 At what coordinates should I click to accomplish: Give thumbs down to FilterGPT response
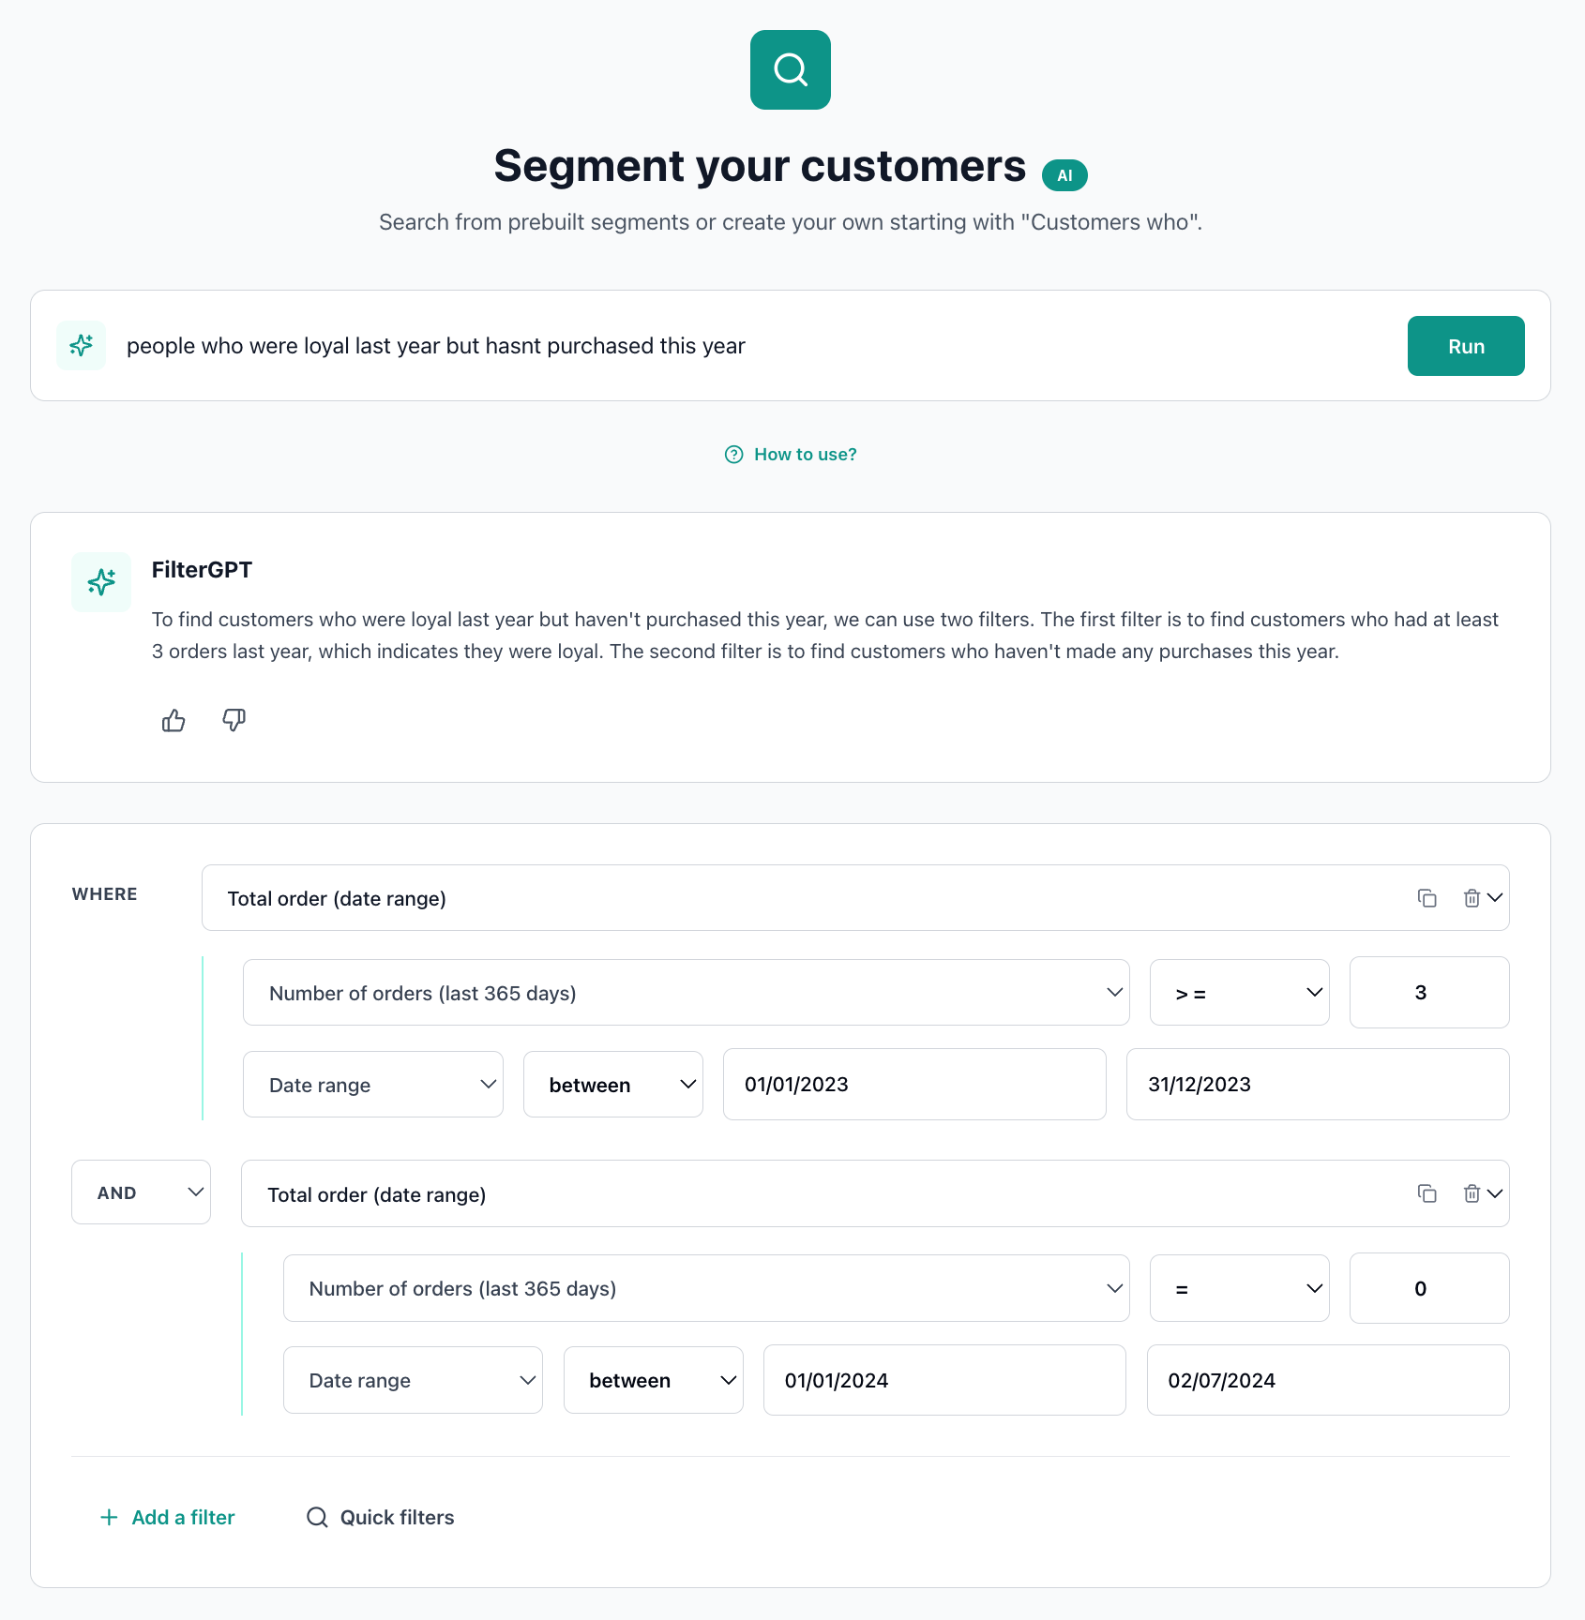[234, 720]
